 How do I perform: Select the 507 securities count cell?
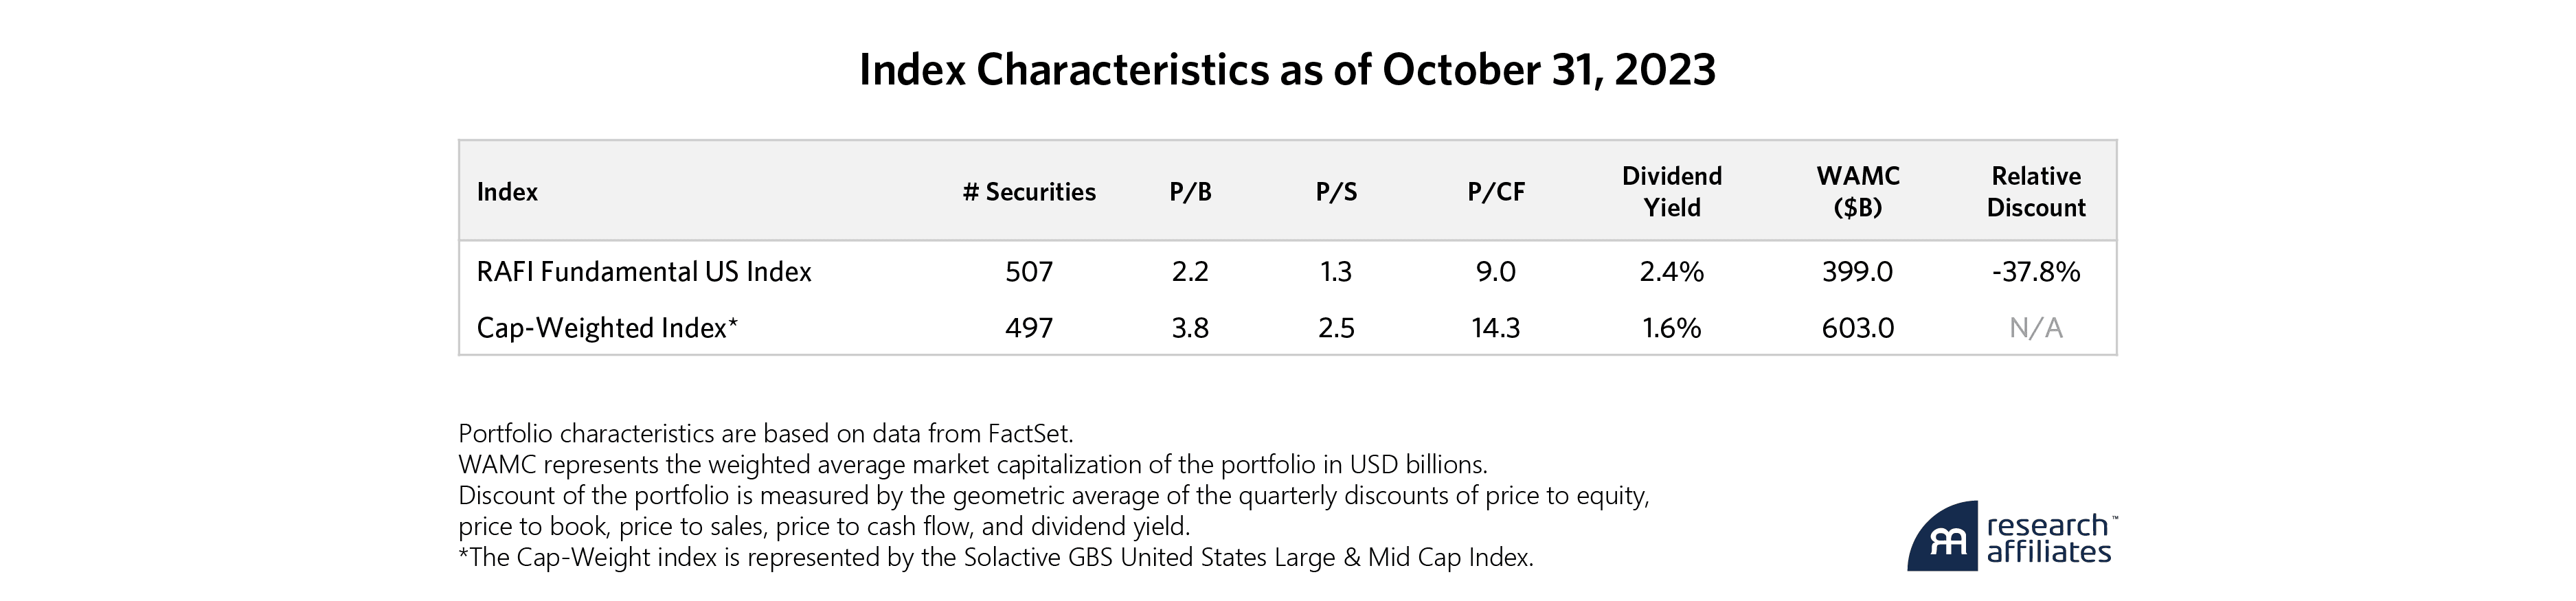[x=1028, y=272]
